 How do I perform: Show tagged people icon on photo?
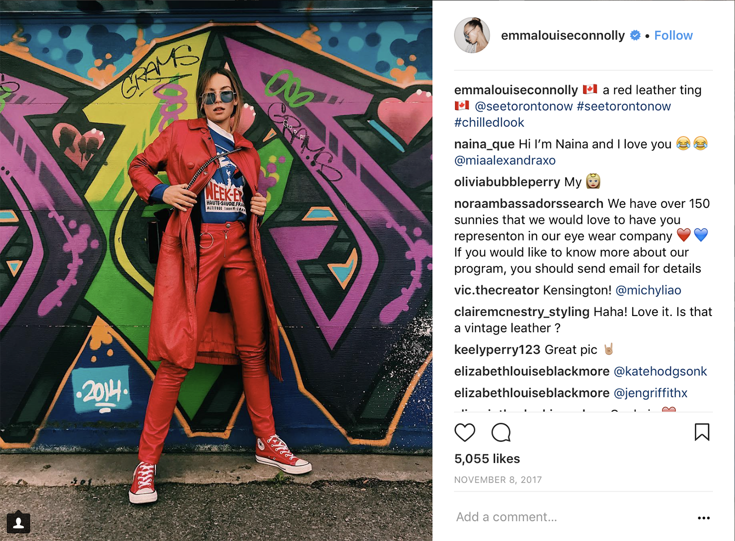coord(19,523)
